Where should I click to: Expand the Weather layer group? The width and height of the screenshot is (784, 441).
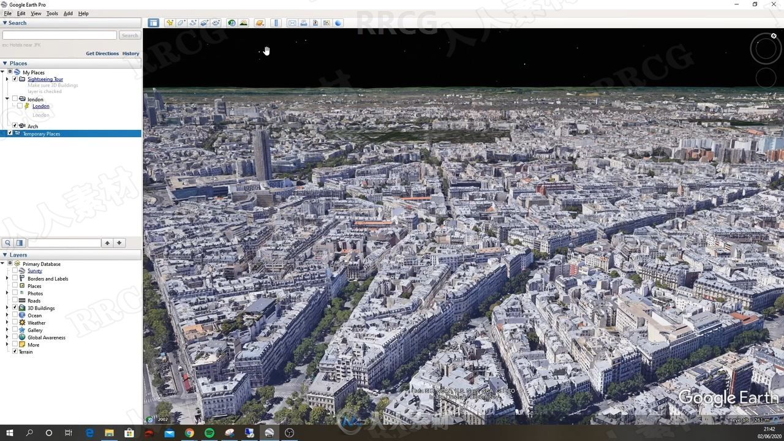coord(7,322)
